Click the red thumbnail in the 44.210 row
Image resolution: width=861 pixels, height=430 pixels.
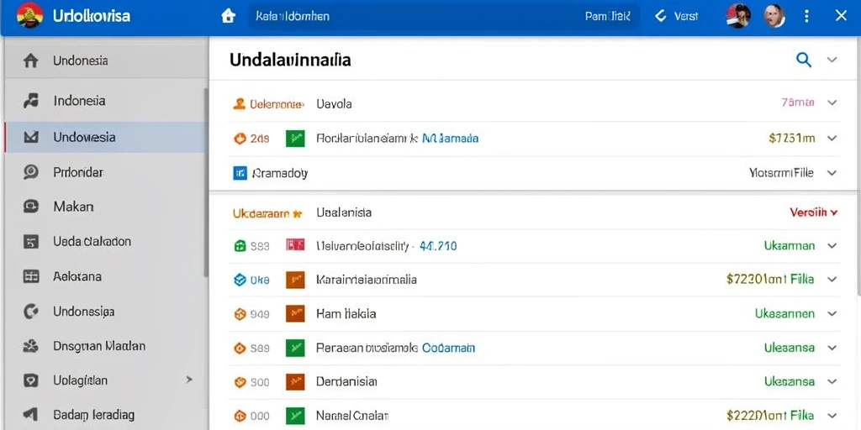point(295,245)
